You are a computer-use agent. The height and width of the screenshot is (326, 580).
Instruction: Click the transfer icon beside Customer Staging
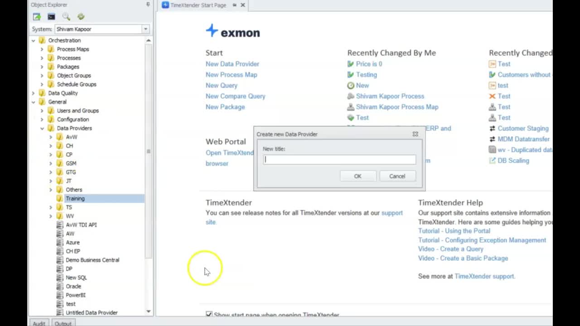tap(493, 129)
